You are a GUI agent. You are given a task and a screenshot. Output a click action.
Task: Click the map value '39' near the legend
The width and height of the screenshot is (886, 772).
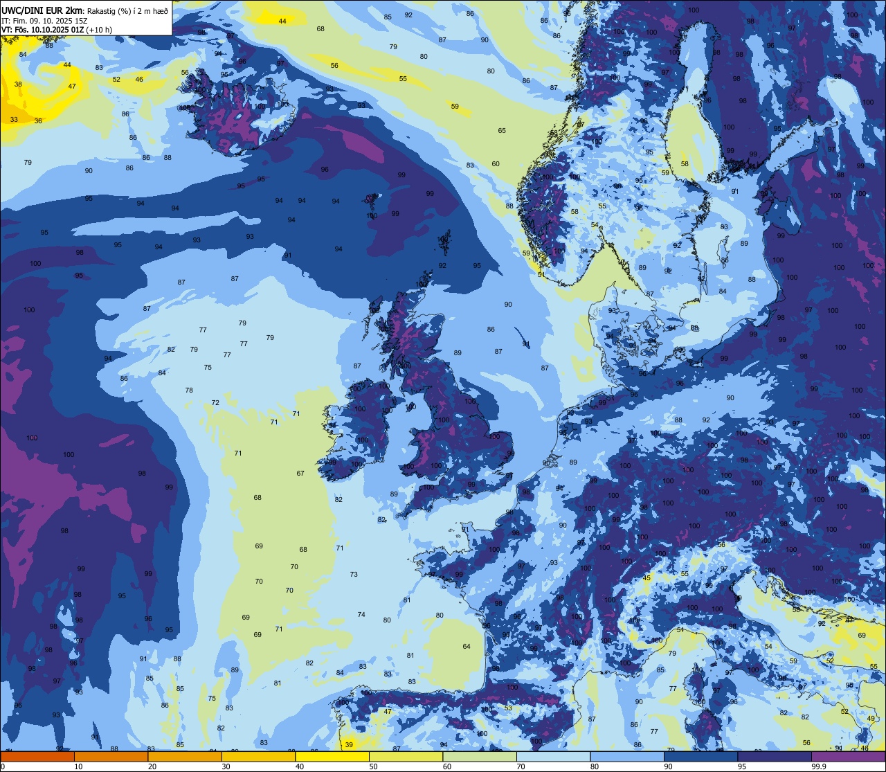349,745
